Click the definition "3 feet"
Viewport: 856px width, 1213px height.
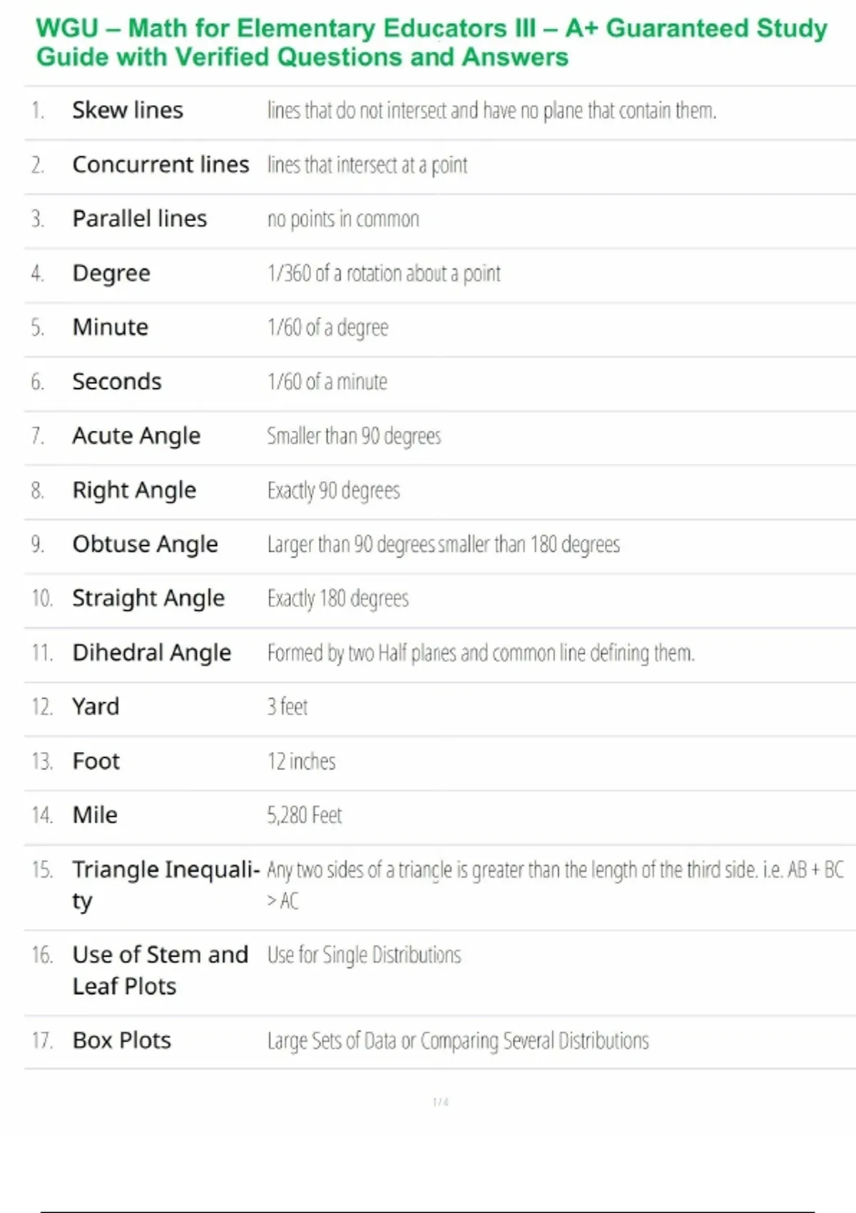(287, 707)
